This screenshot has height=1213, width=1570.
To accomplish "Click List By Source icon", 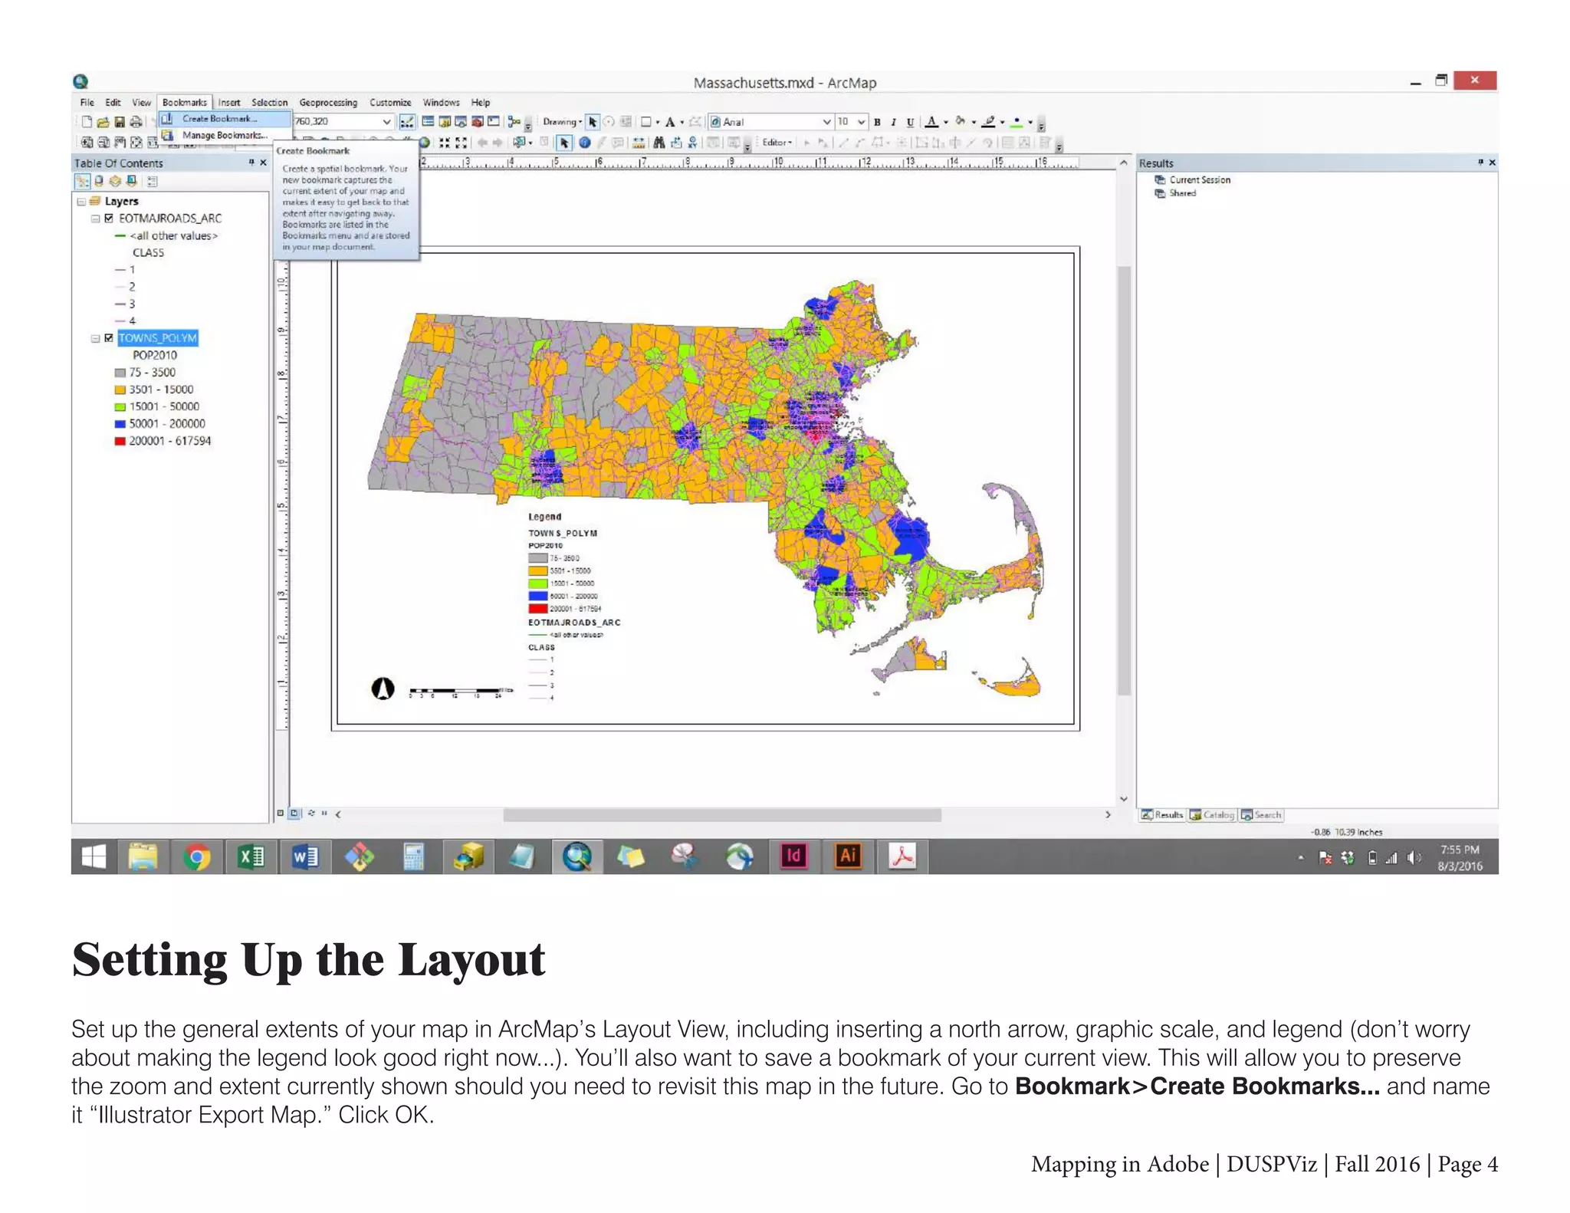I will click(x=99, y=182).
